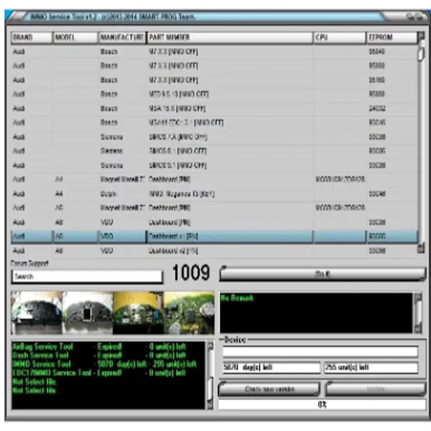
Task: Click into the Search field
Action: click(87, 277)
